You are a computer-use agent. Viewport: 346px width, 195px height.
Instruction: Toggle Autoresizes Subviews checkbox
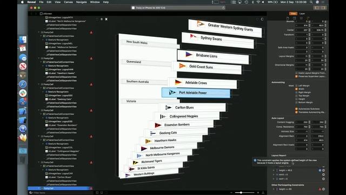[x=296, y=109]
